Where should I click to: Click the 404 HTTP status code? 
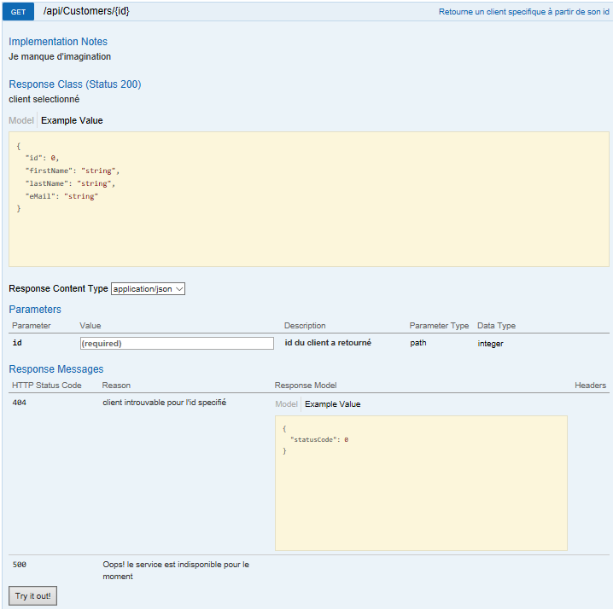[x=20, y=403]
